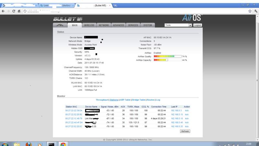The width and height of the screenshot is (259, 146).
Task: Open last IP 192.168.5.35
Action: coord(177,127)
